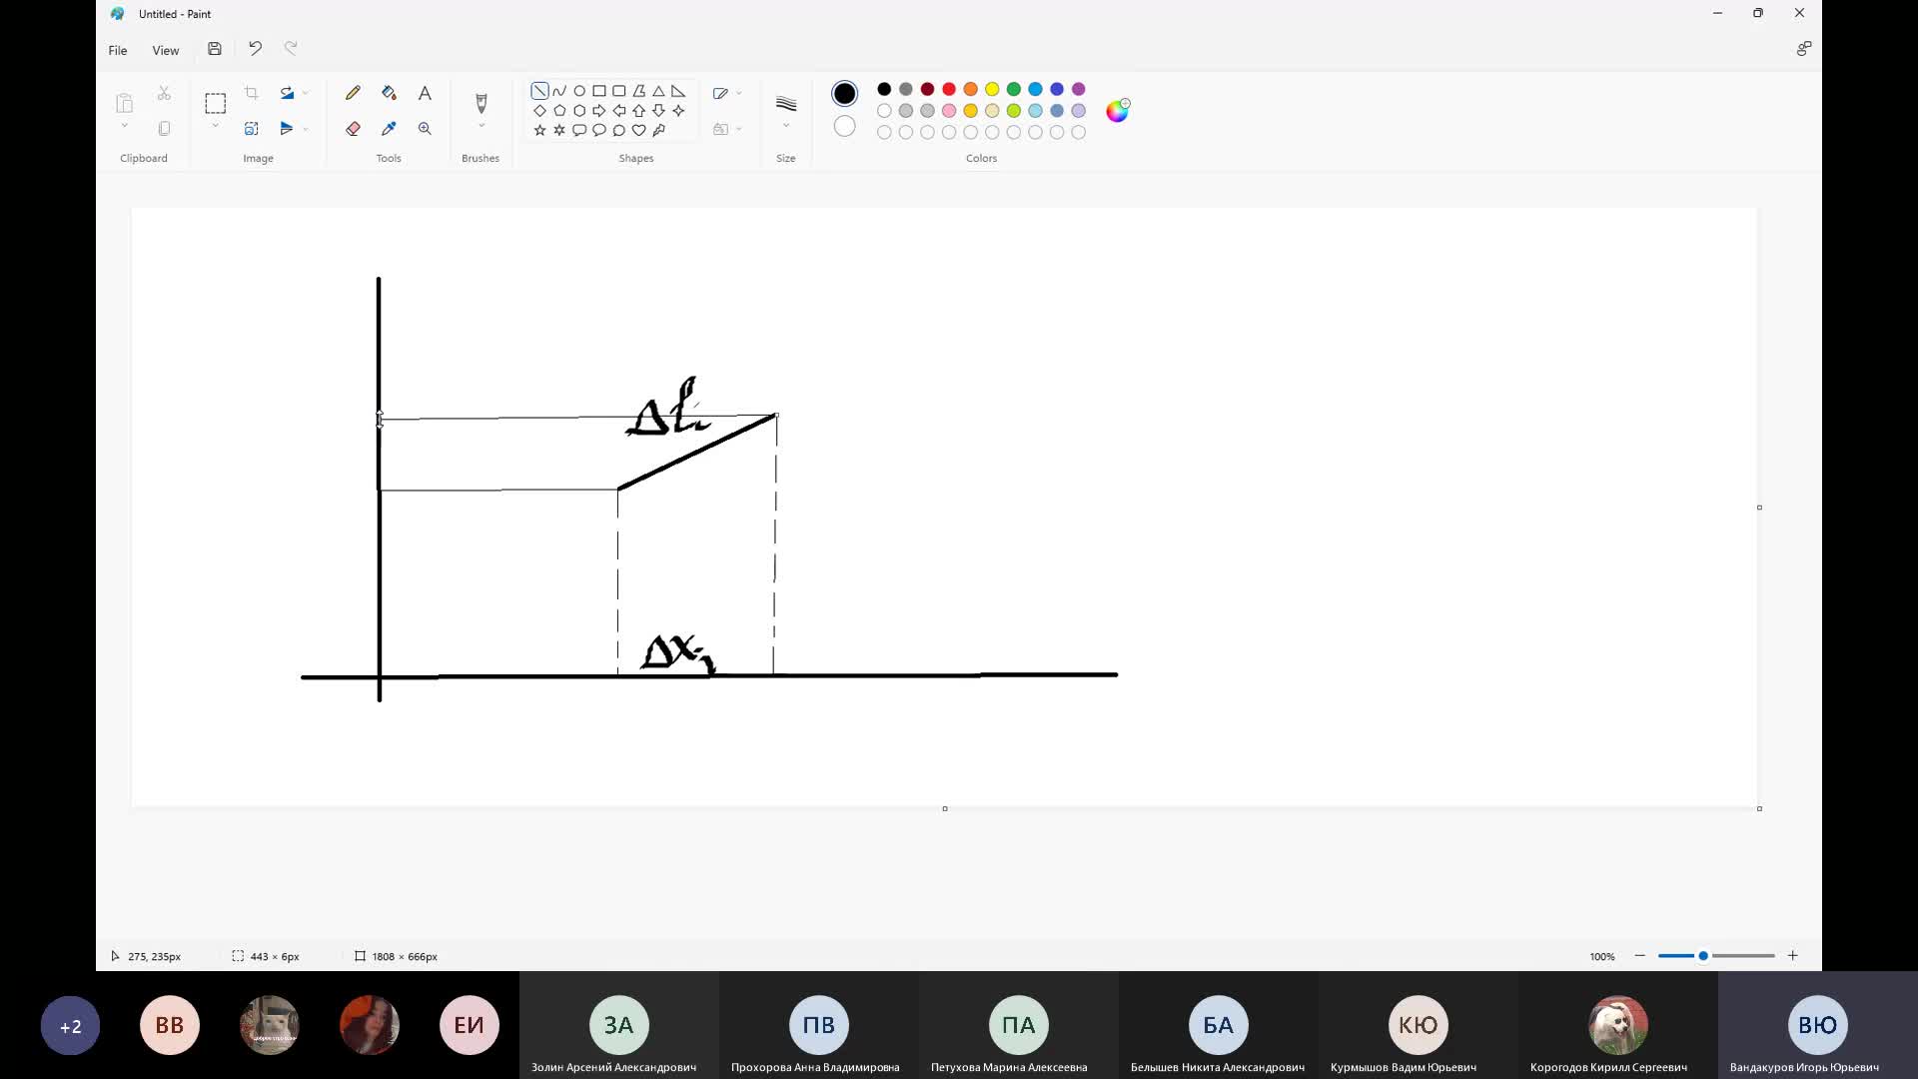Viewport: 1918px width, 1079px height.
Task: Select the Lightning bolt shape
Action: click(658, 130)
